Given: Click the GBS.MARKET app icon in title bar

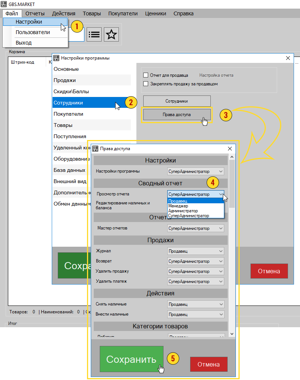Looking at the screenshot, I should click(x=4, y=4).
